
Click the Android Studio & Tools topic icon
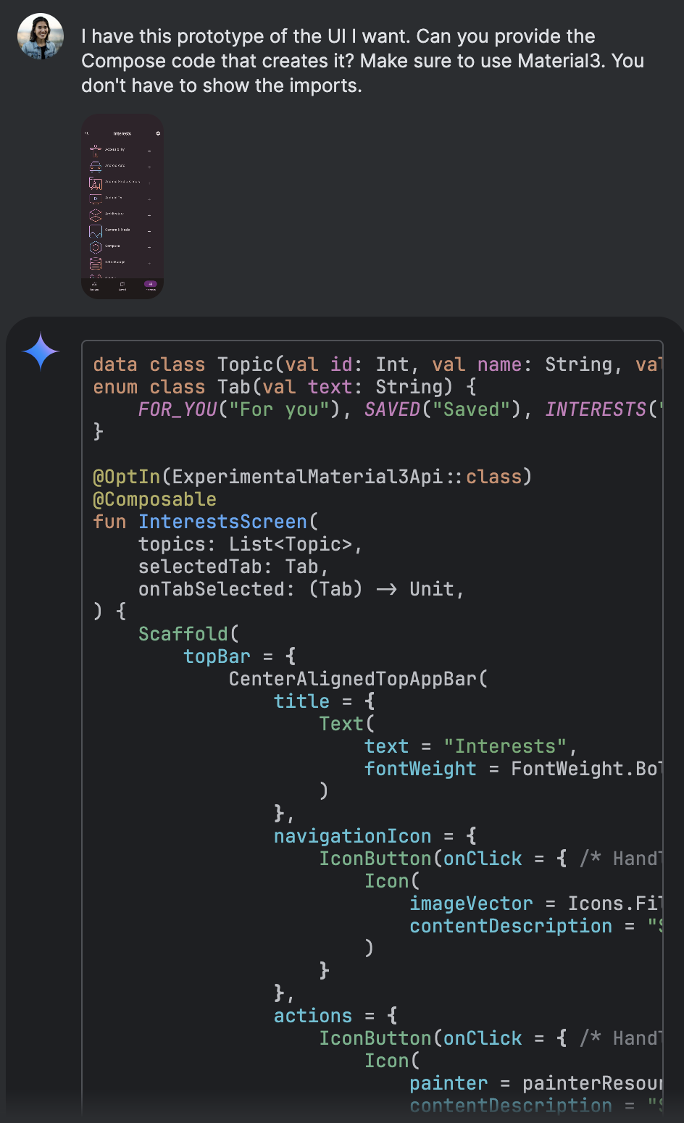pos(96,183)
